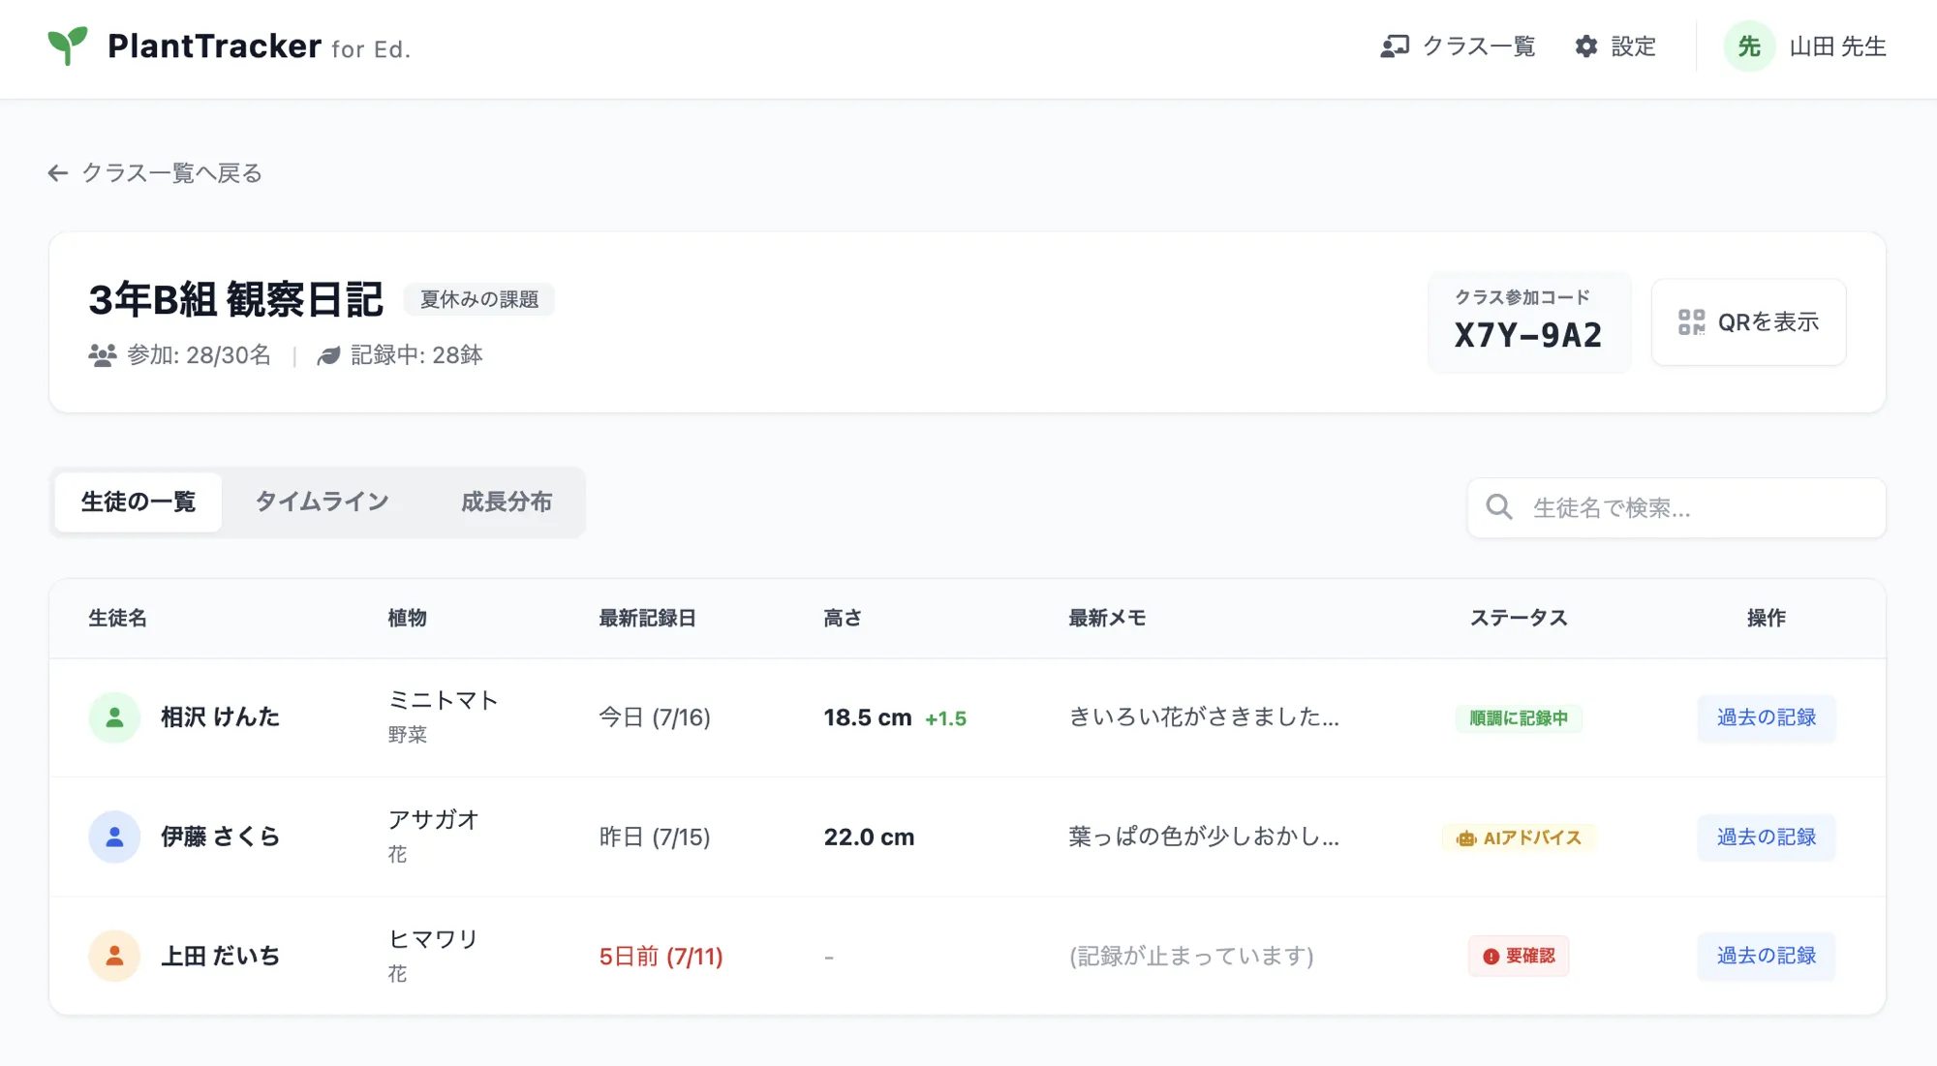Click the ステータス column header
This screenshot has width=1937, height=1066.
[x=1519, y=618]
